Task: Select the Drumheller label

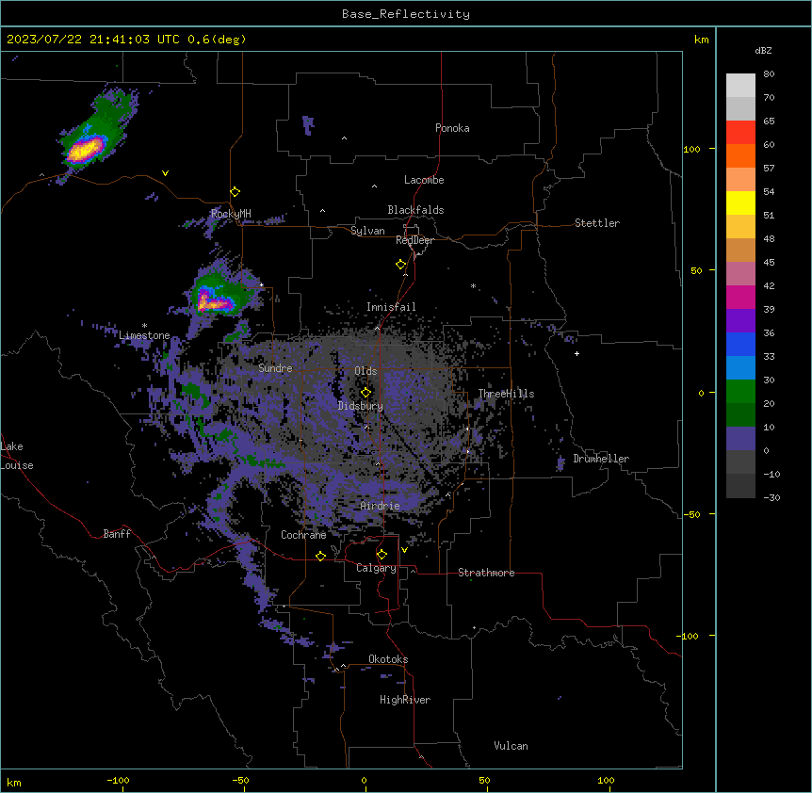Action: click(x=601, y=459)
